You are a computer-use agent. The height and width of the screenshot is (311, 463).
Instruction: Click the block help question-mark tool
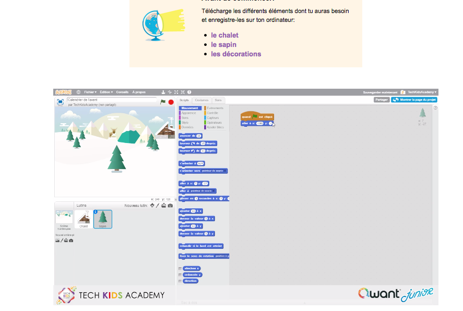coord(189,92)
